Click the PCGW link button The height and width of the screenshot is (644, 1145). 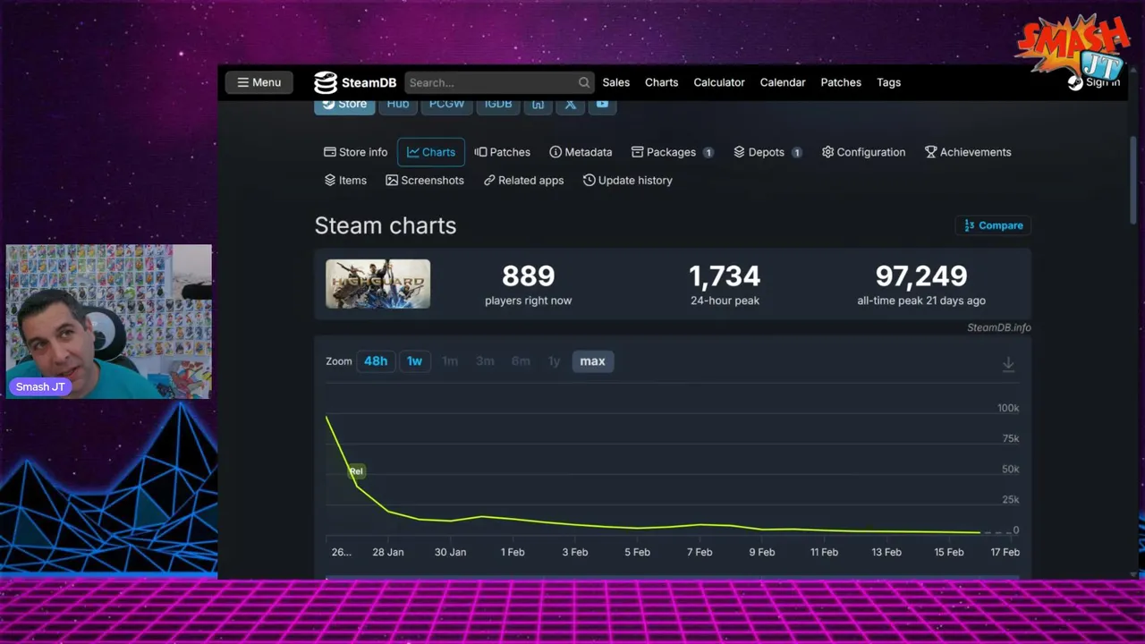coord(446,105)
